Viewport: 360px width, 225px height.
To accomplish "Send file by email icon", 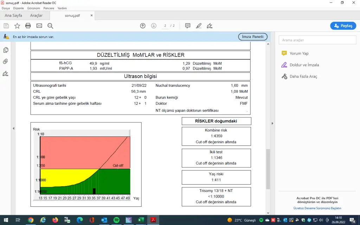I will (x=39, y=26).
